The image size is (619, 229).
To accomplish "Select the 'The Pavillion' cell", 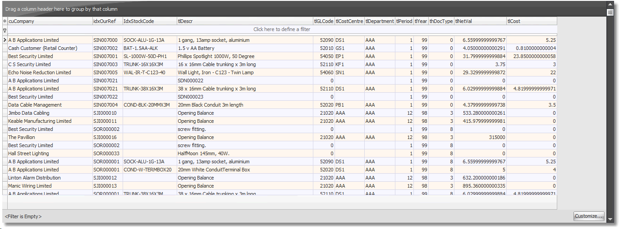I will [50, 137].
